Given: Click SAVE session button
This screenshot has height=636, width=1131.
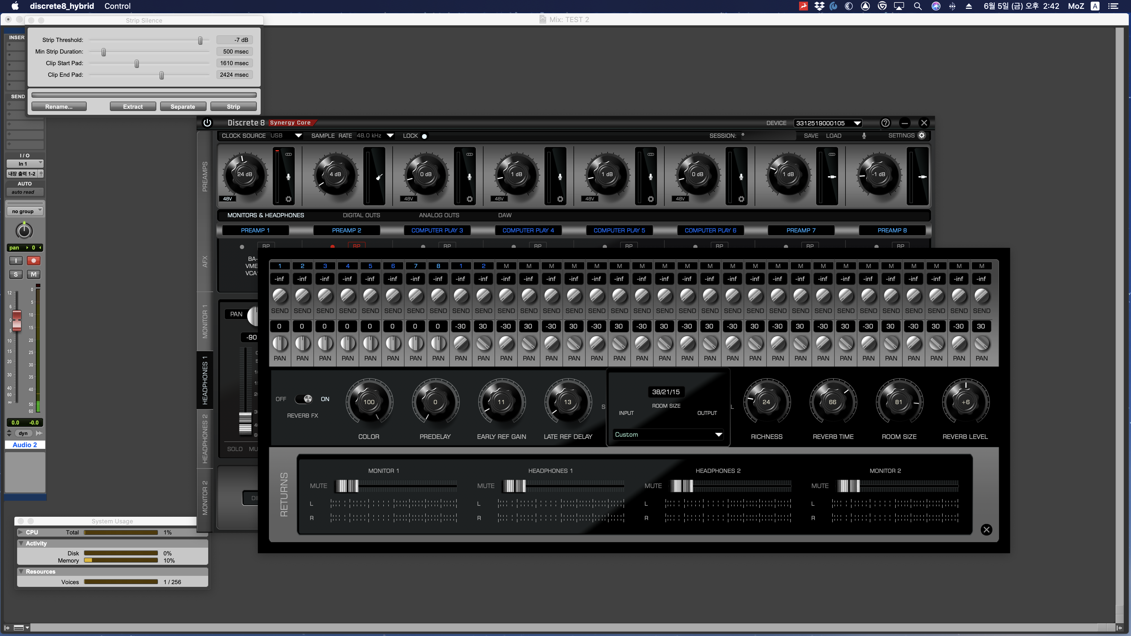Looking at the screenshot, I should coord(811,136).
